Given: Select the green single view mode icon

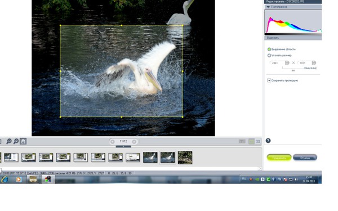Looking at the screenshot, I should pos(251,141).
